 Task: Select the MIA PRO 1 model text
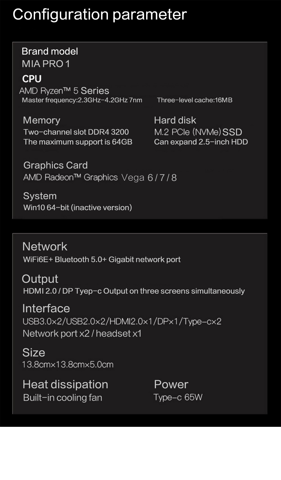click(x=46, y=64)
